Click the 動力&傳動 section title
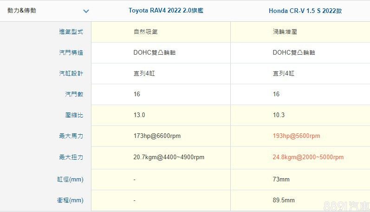 (x=21, y=11)
